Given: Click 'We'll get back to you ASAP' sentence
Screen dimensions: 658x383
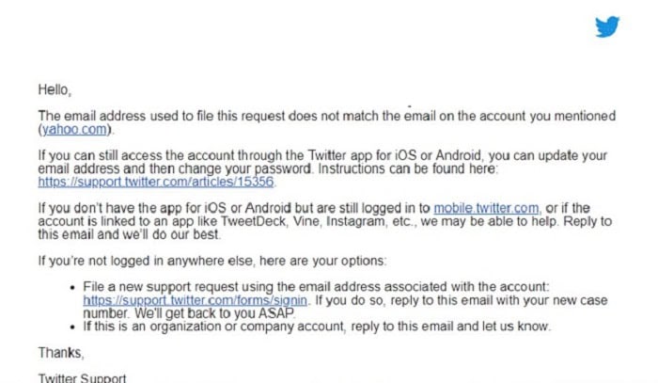Looking at the screenshot, I should (x=214, y=313).
